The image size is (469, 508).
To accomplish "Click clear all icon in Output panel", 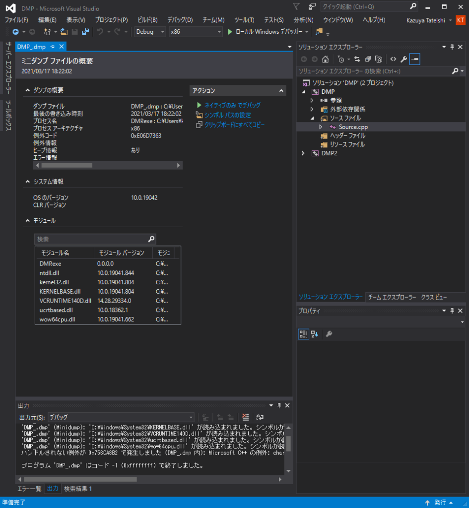I will click(x=246, y=417).
